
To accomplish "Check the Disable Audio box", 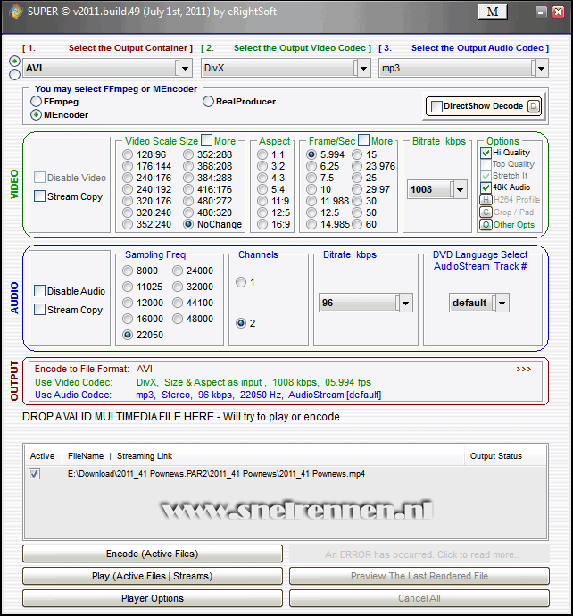I will [39, 291].
